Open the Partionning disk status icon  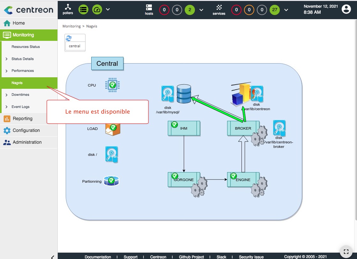[111, 181]
